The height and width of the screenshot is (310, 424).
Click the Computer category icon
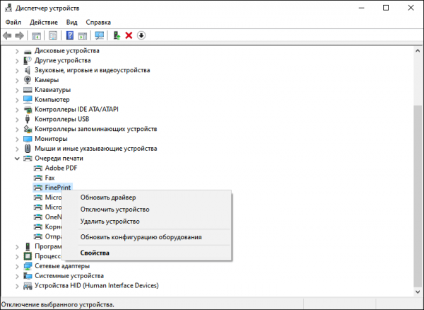click(28, 100)
